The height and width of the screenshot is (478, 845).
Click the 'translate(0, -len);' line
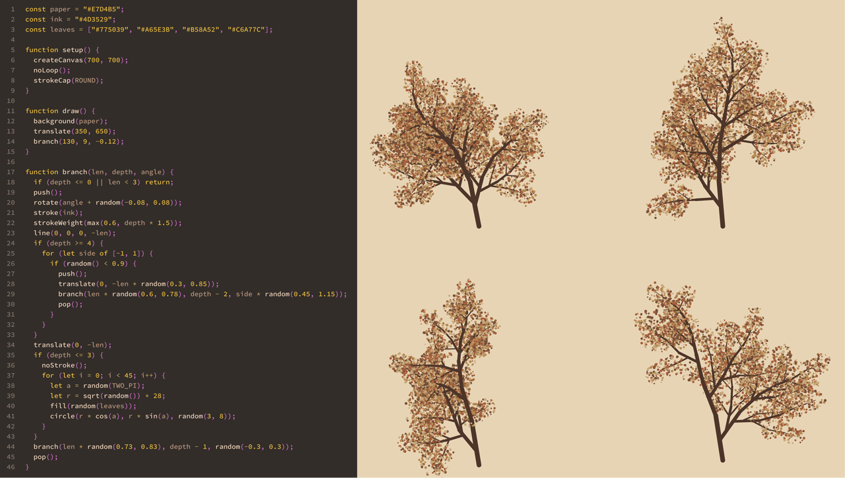[73, 345]
